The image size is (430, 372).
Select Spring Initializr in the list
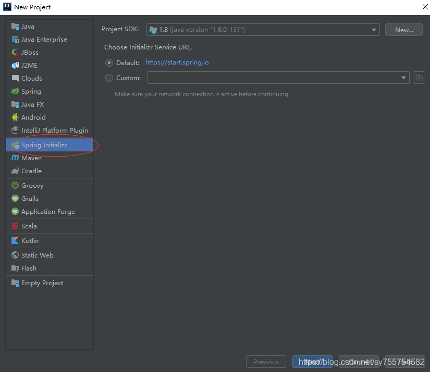pyautogui.click(x=50, y=145)
